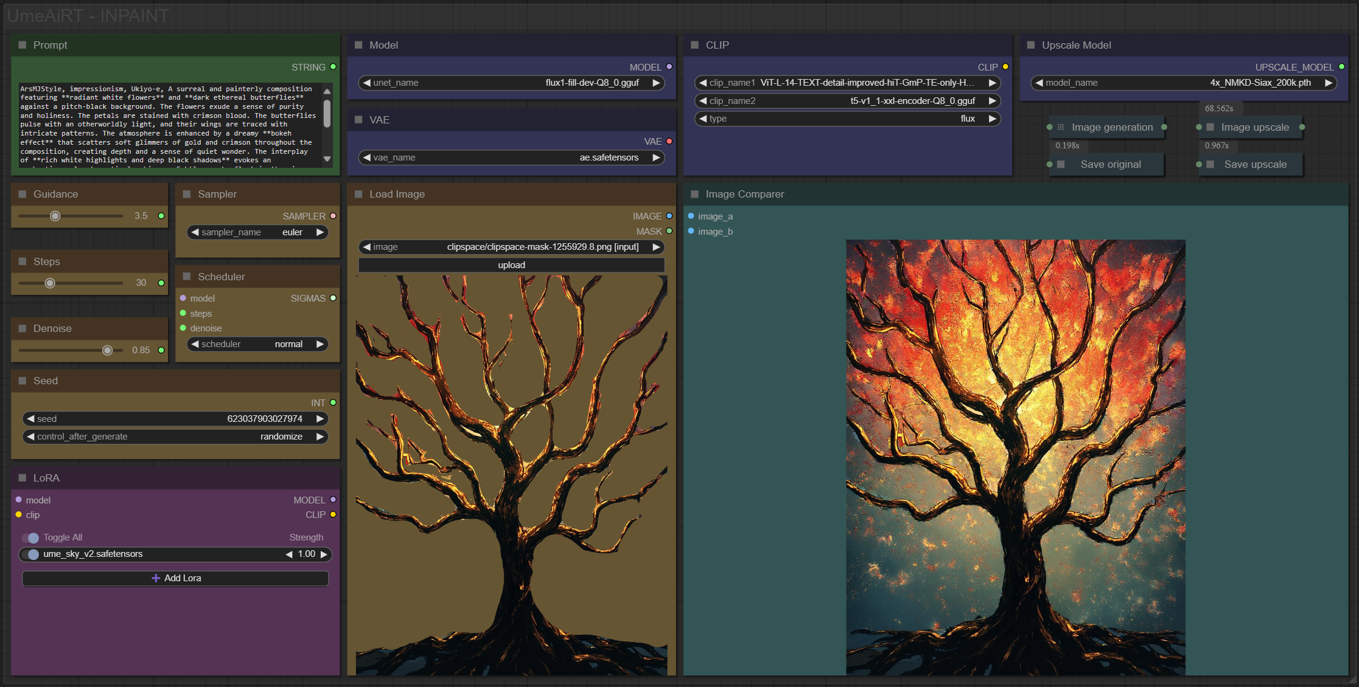This screenshot has width=1359, height=687.
Task: Click the next arrow on seed value field
Action: (320, 419)
